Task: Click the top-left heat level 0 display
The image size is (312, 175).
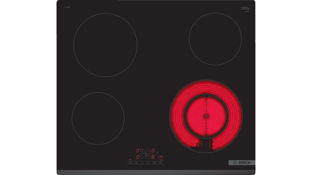Action: tap(138, 150)
